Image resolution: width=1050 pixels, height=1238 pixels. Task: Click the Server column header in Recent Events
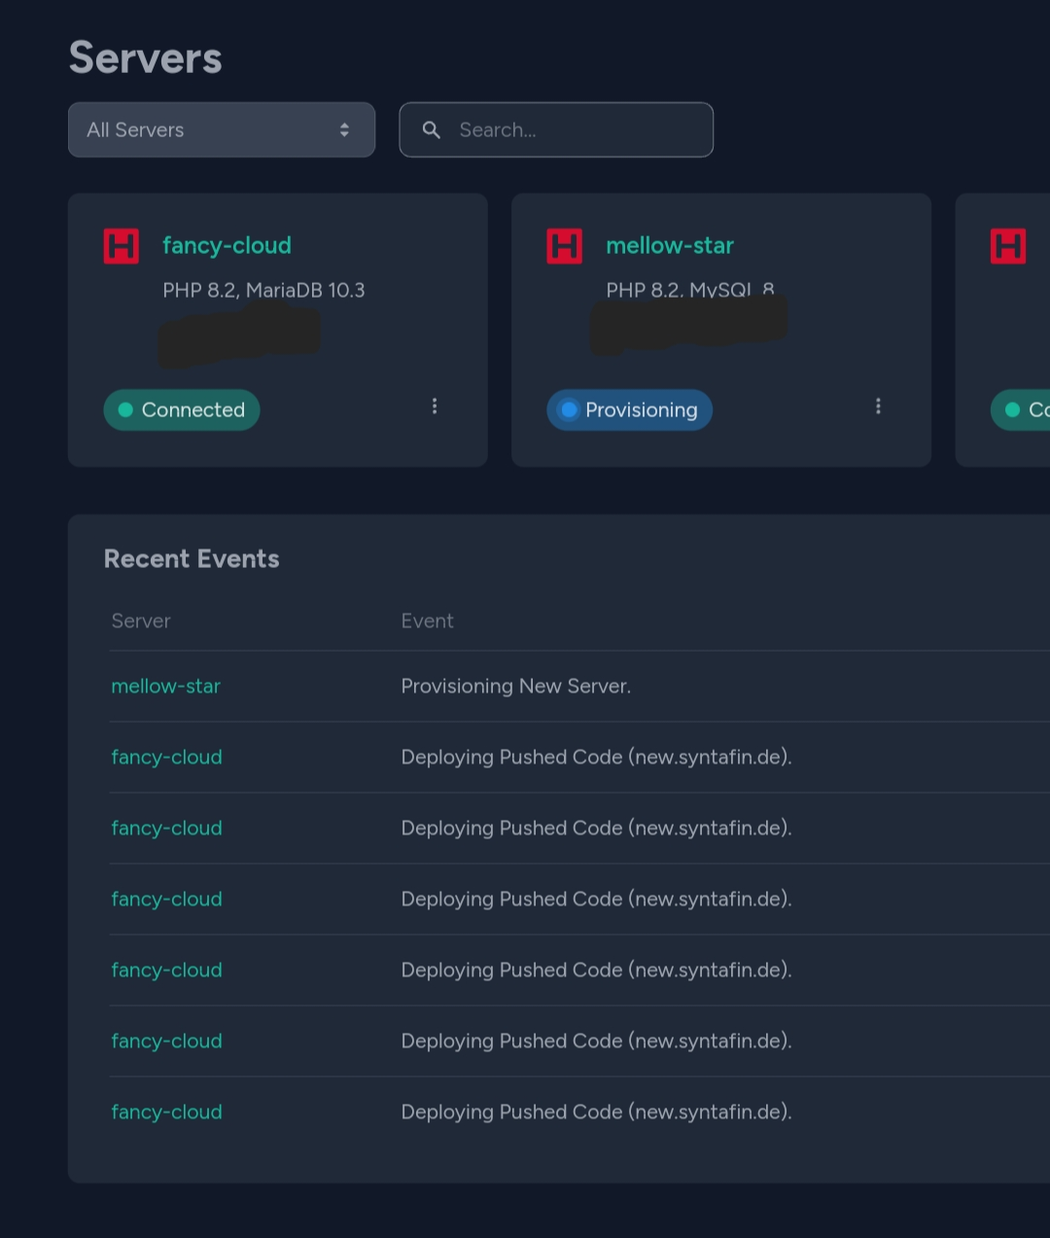[x=141, y=620]
